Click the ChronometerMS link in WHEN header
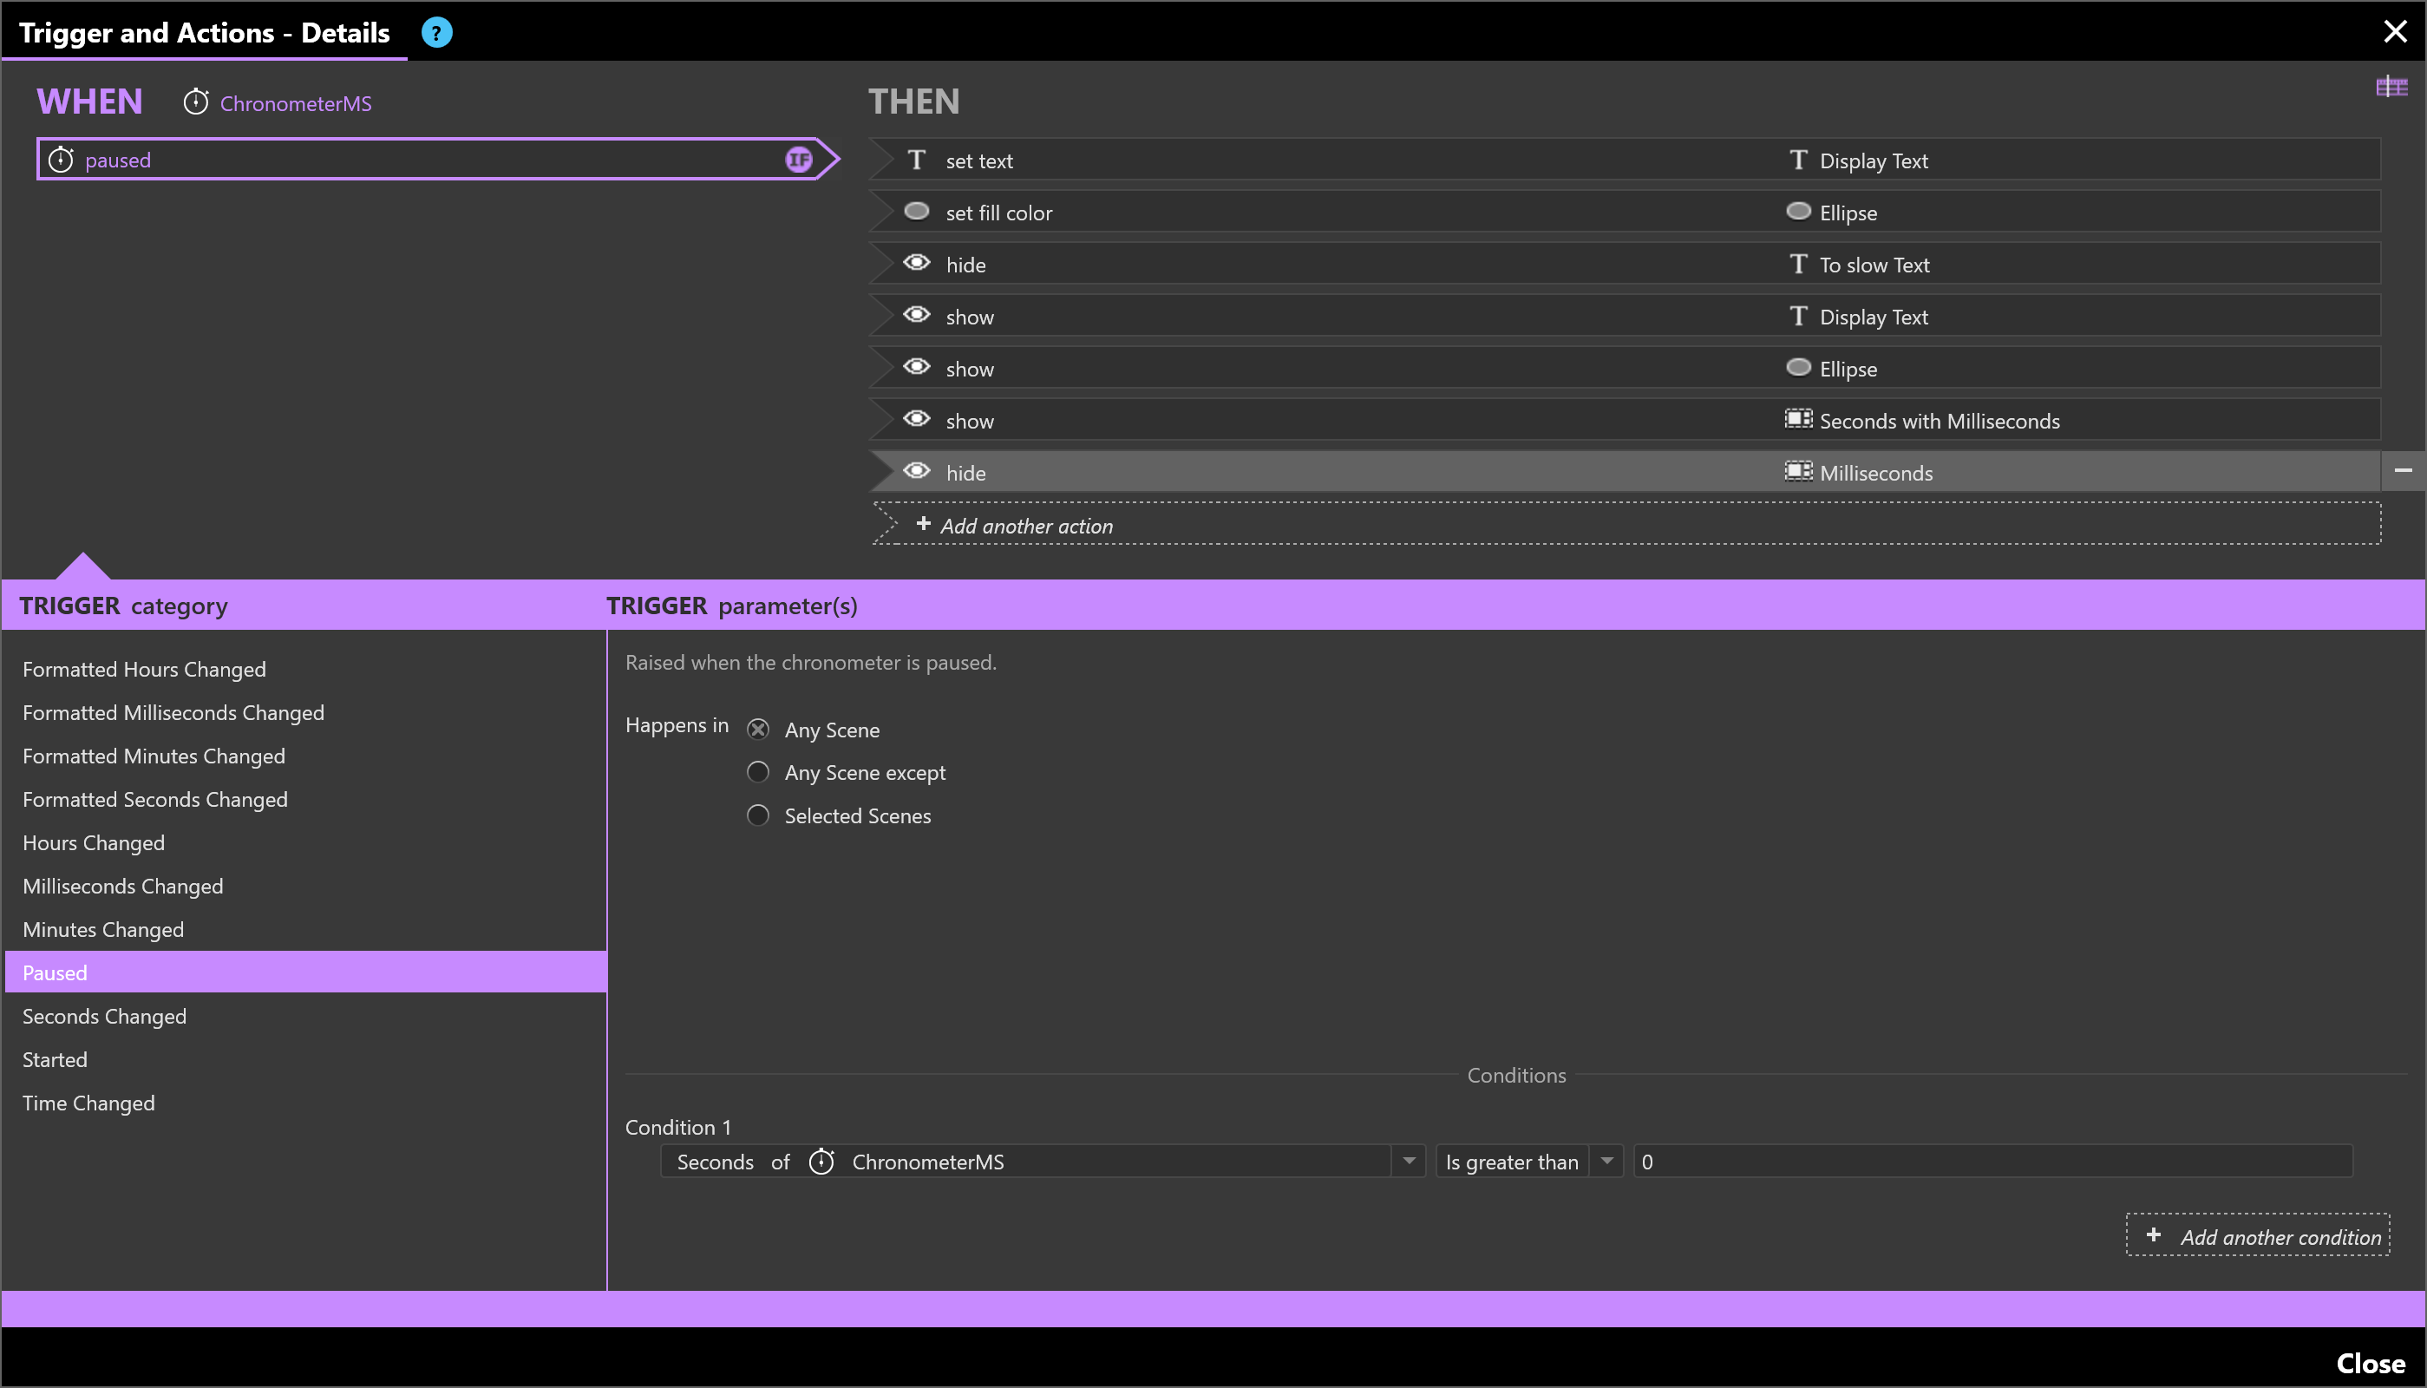The image size is (2427, 1388). 296,103
